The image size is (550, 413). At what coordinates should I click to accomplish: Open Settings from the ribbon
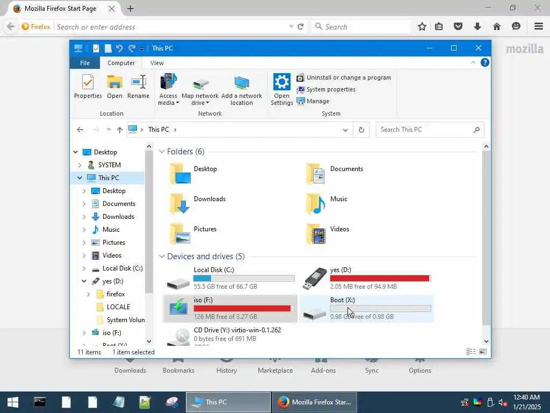(281, 90)
